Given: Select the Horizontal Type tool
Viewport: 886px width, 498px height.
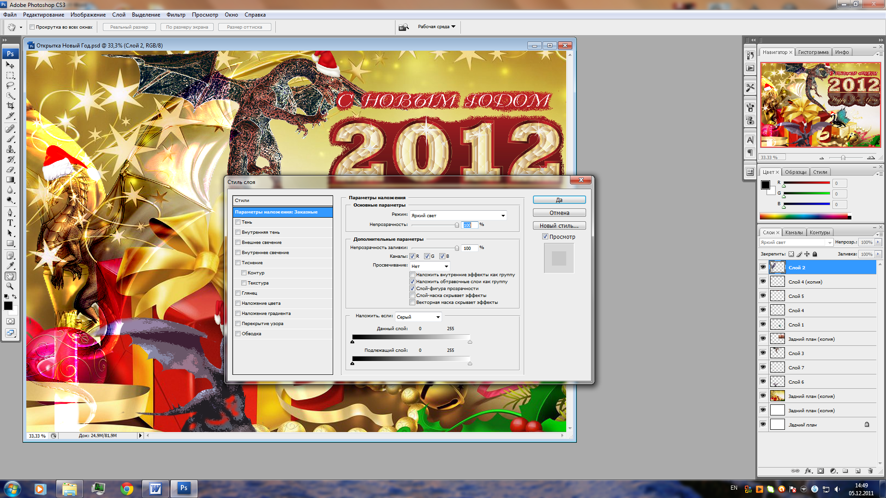Looking at the screenshot, I should tap(10, 223).
